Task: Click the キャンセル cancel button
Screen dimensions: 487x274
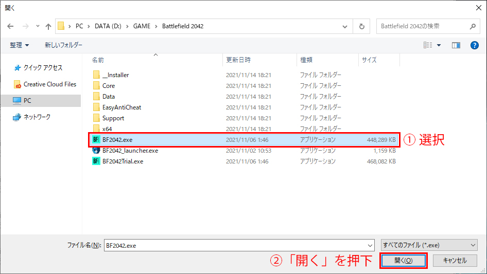Action: [x=455, y=260]
